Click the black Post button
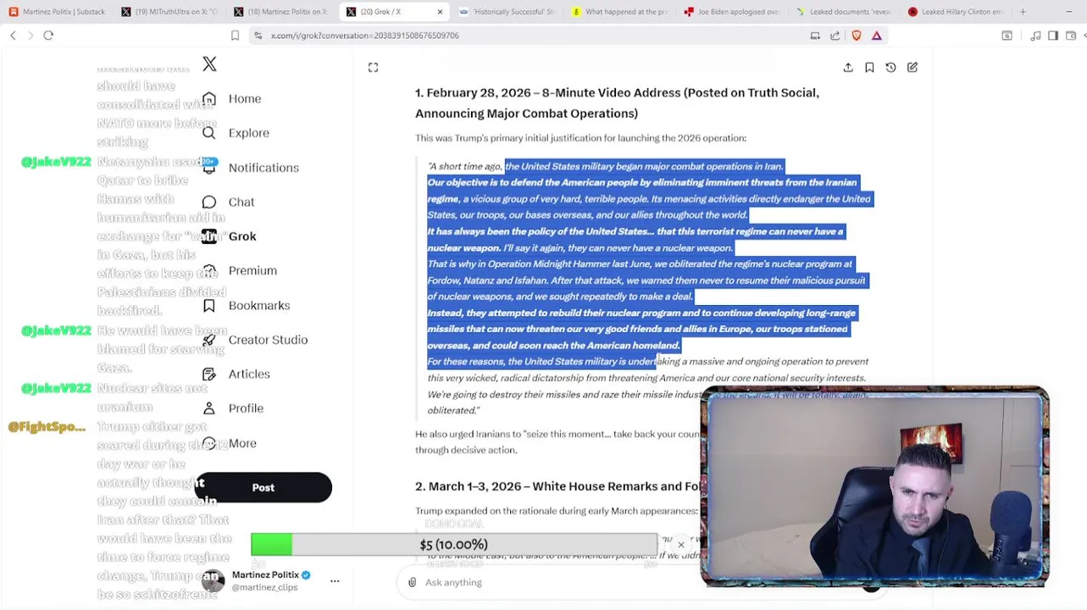 [x=263, y=487]
